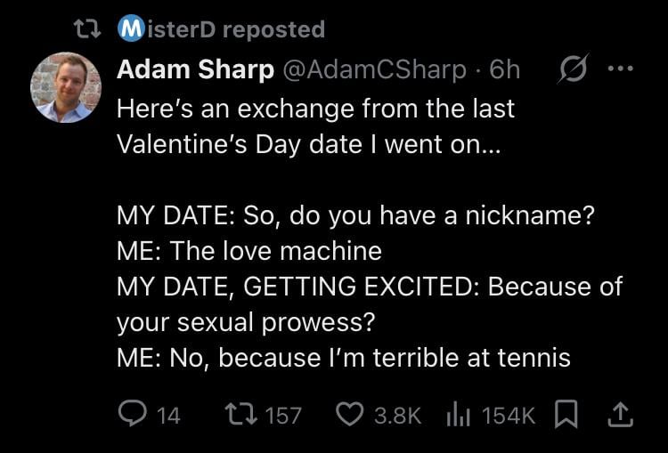The height and width of the screenshot is (453, 668).
Task: Click the 3.8K likes count
Action: [396, 415]
